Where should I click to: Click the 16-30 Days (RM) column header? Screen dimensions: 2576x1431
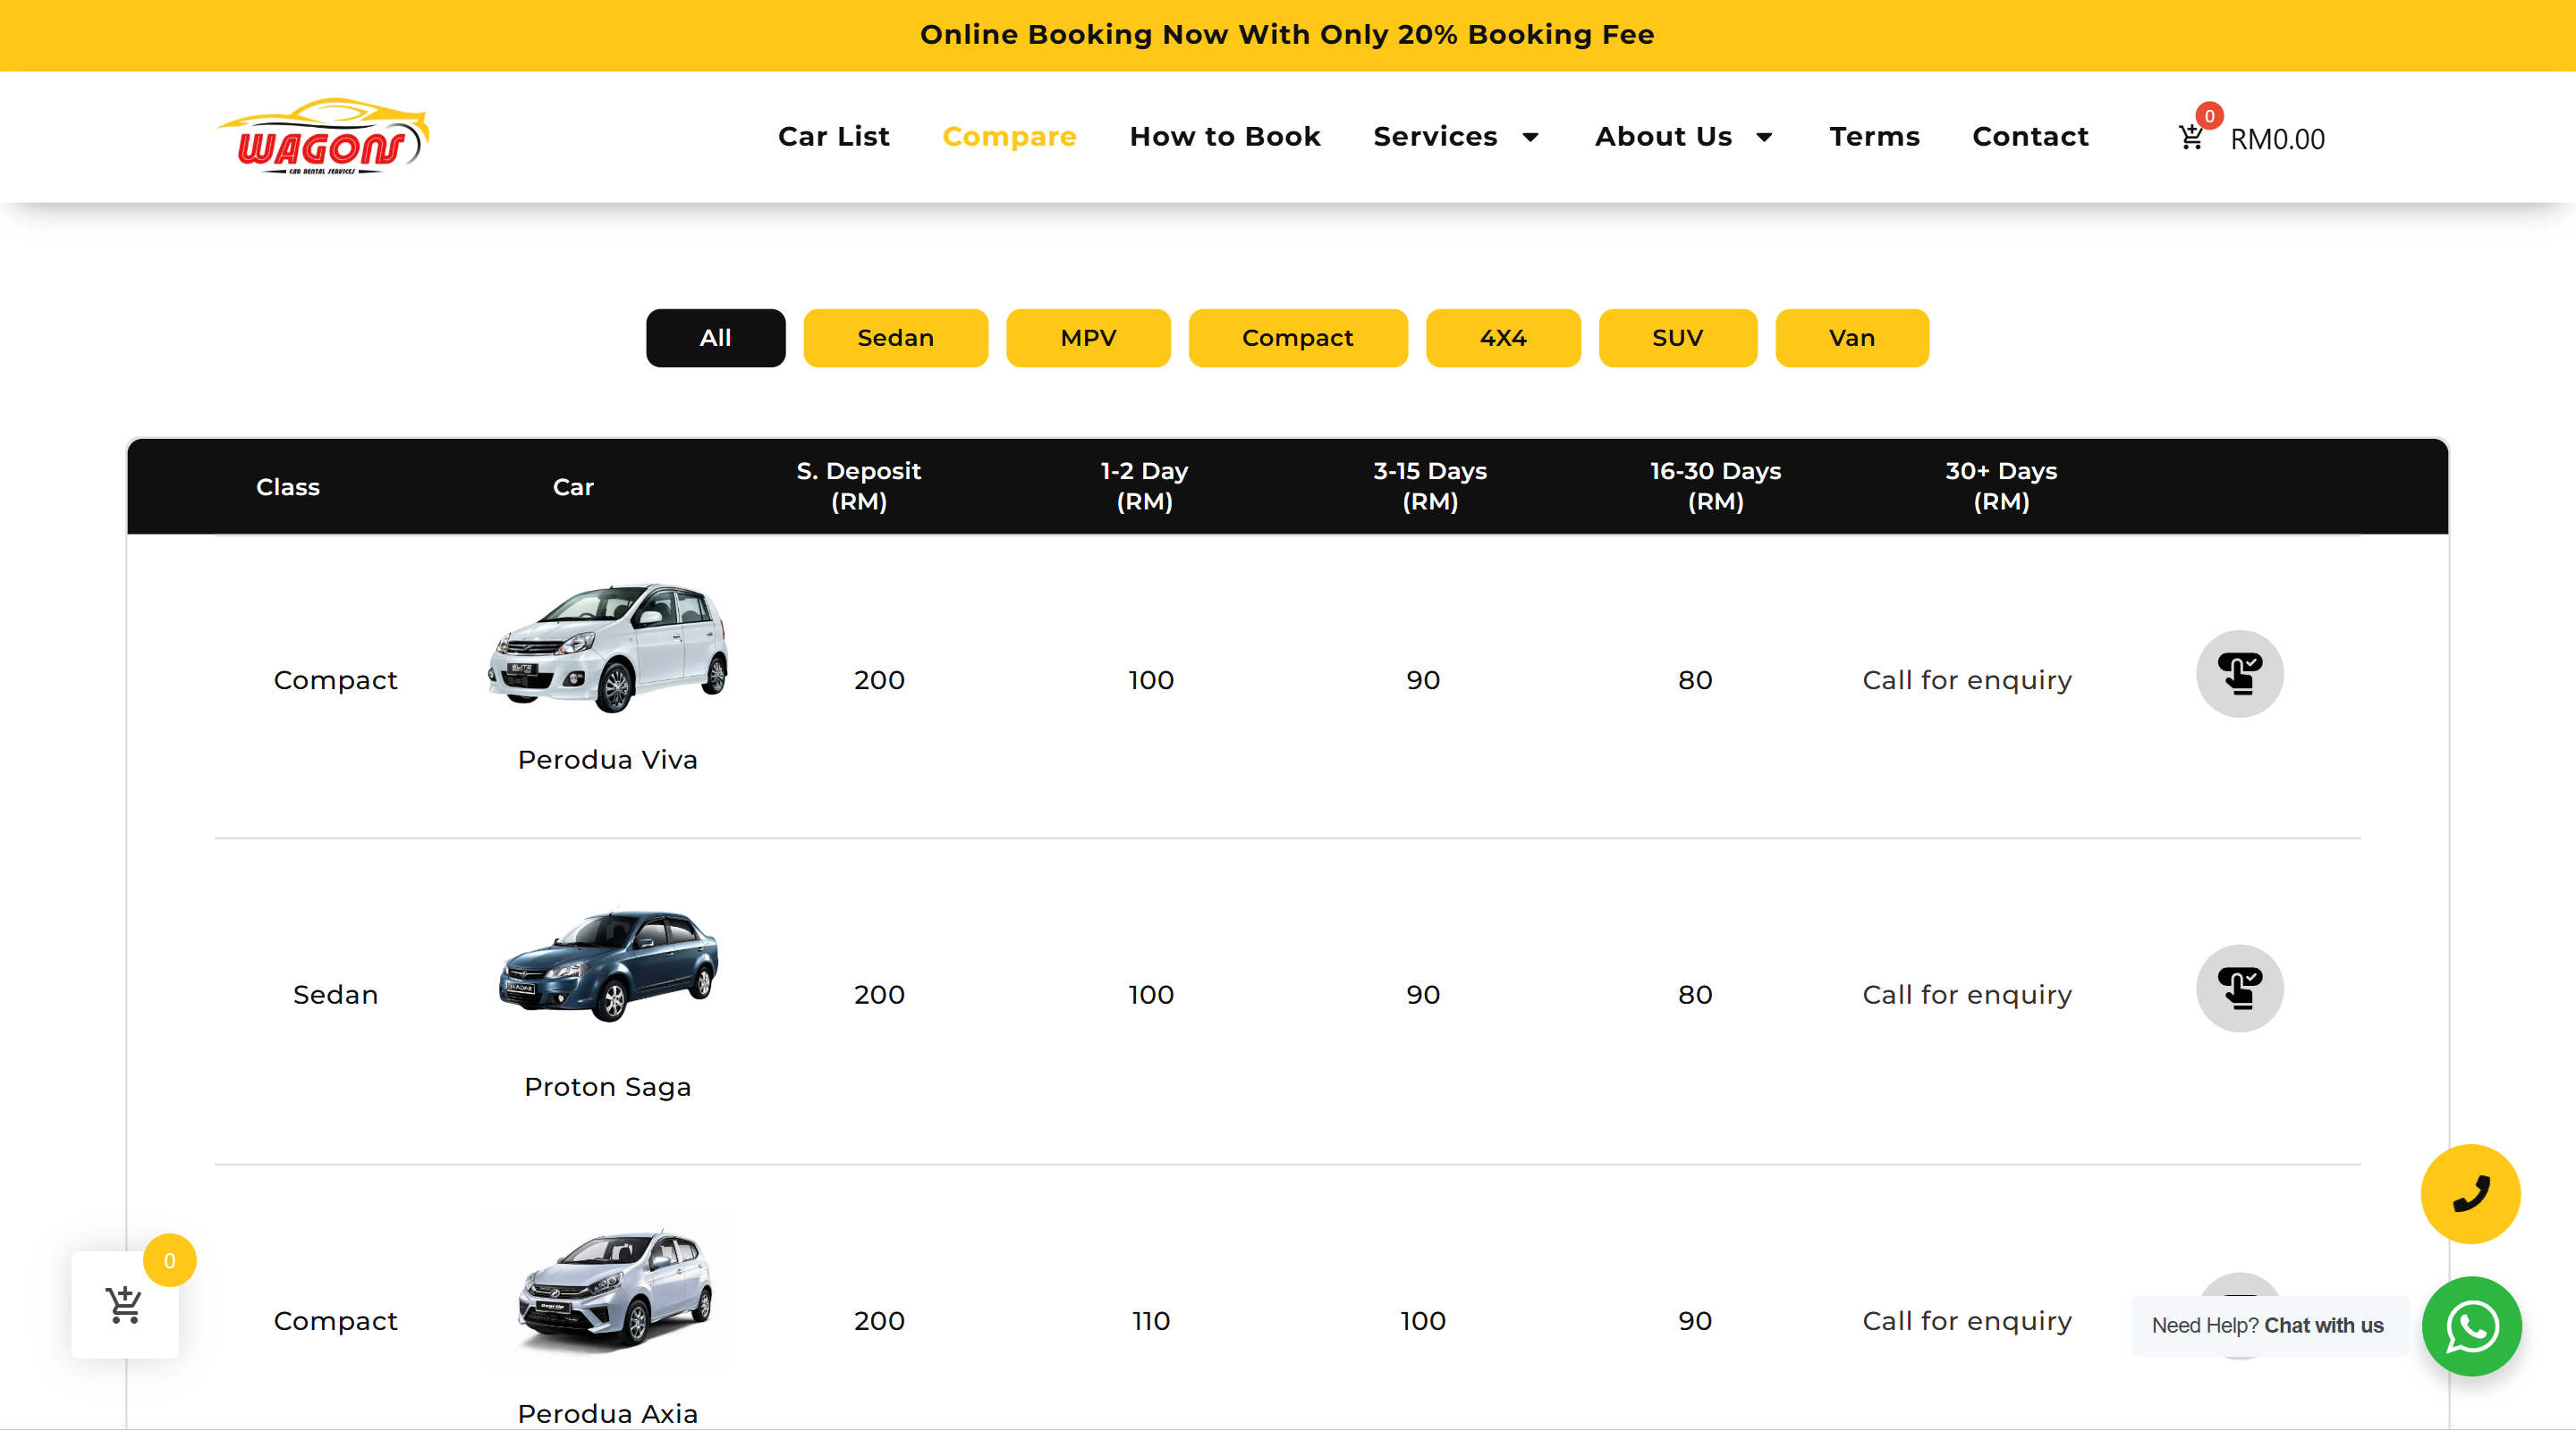pos(1715,485)
